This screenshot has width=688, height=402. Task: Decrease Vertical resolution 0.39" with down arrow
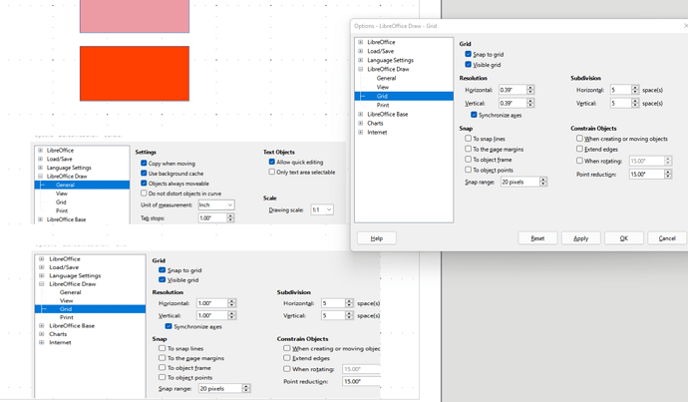click(530, 106)
